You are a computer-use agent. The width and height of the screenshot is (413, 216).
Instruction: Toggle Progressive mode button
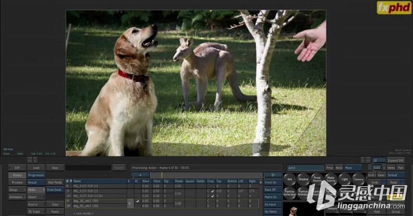pyautogui.click(x=36, y=175)
